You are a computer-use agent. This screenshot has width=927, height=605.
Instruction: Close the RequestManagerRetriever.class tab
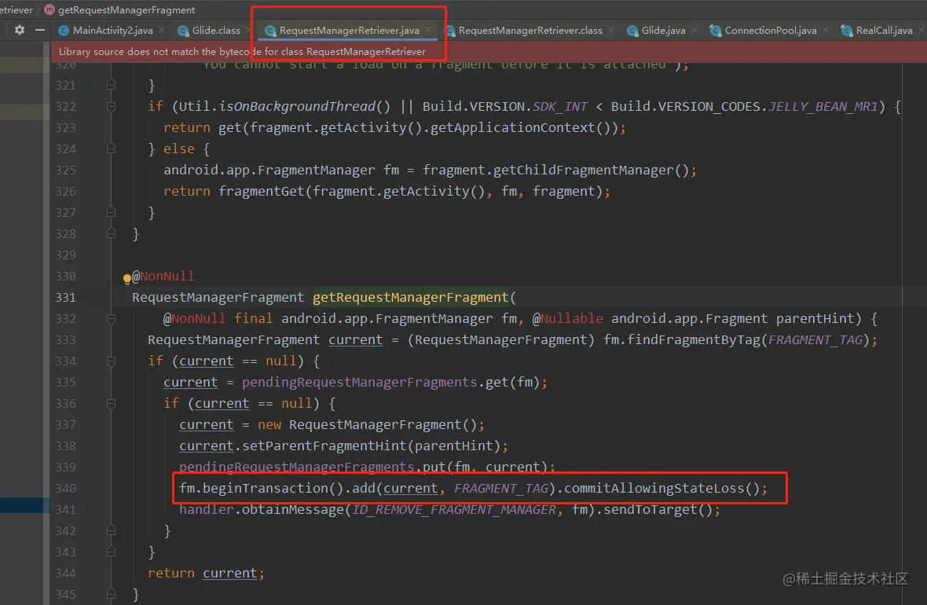(x=611, y=30)
